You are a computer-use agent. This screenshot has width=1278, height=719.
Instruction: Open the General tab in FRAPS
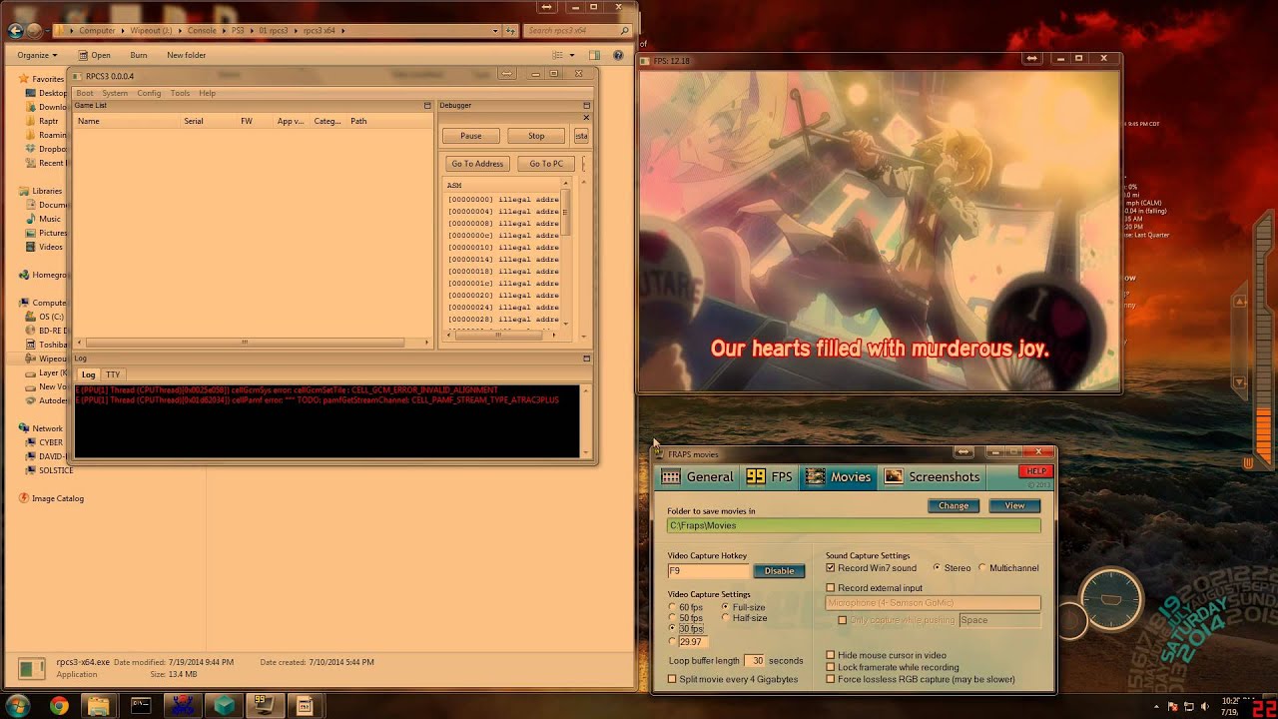(699, 477)
